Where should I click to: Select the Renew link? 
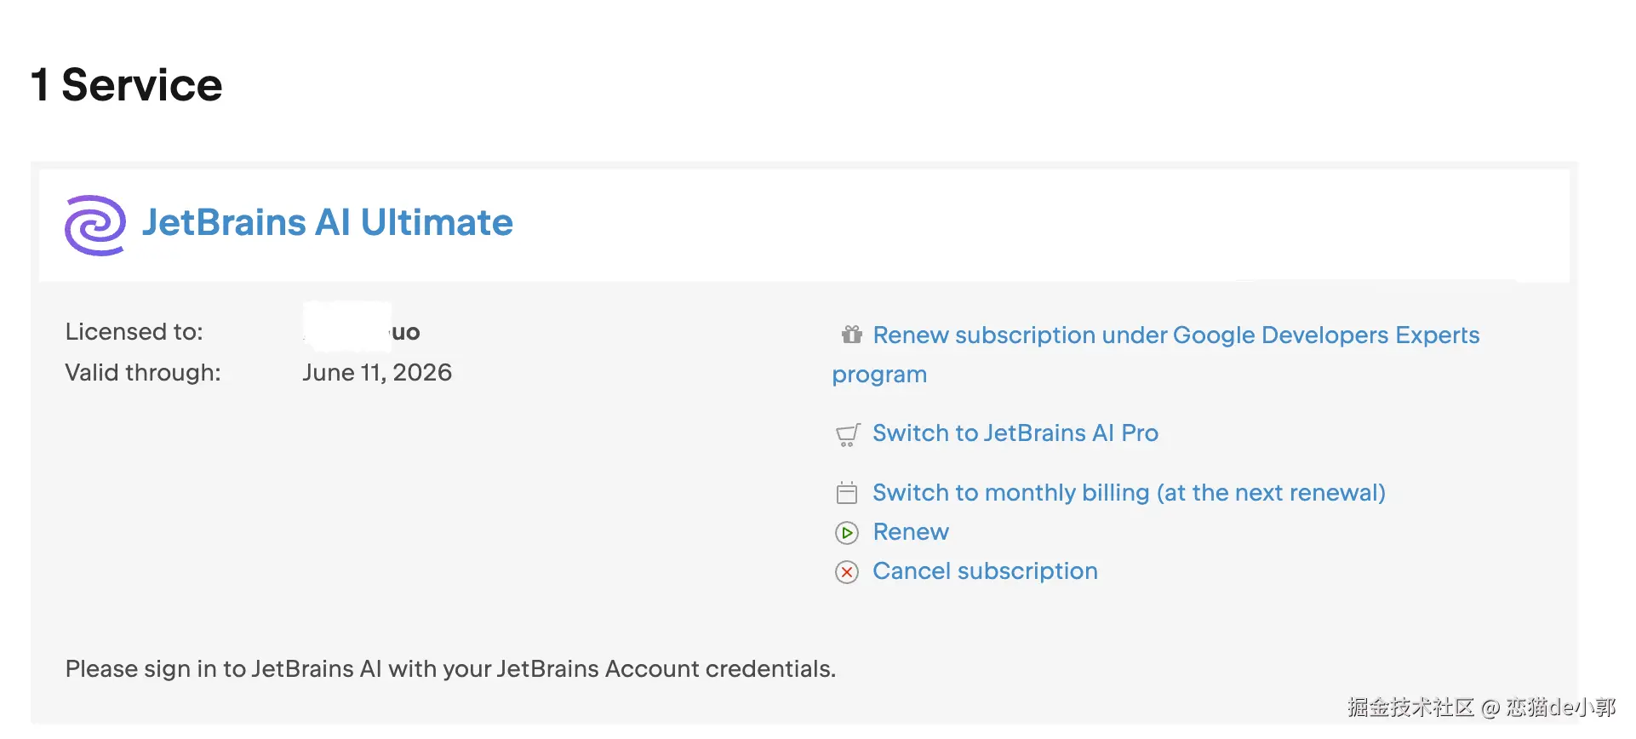(911, 532)
